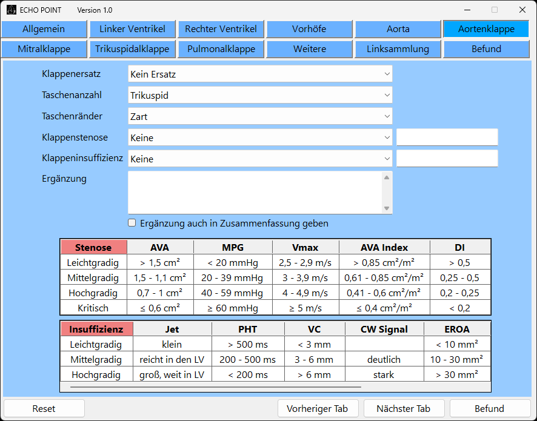Switch to the Mitralklappe tab
The height and width of the screenshot is (421, 537).
44,49
